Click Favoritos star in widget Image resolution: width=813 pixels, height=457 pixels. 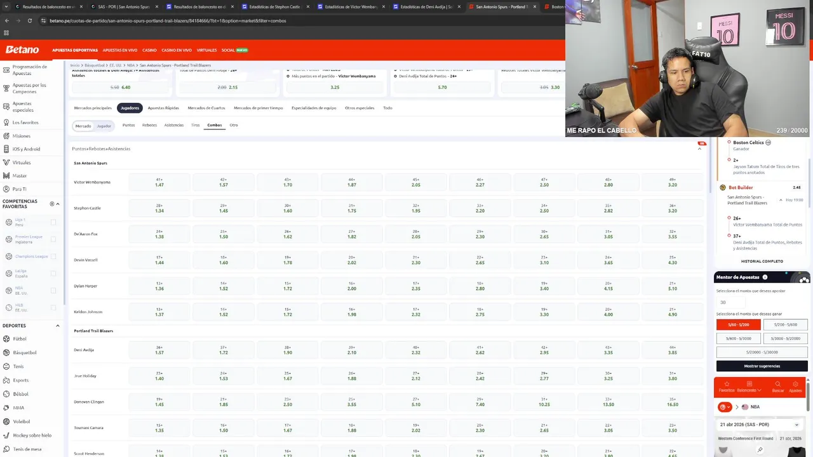pyautogui.click(x=727, y=387)
